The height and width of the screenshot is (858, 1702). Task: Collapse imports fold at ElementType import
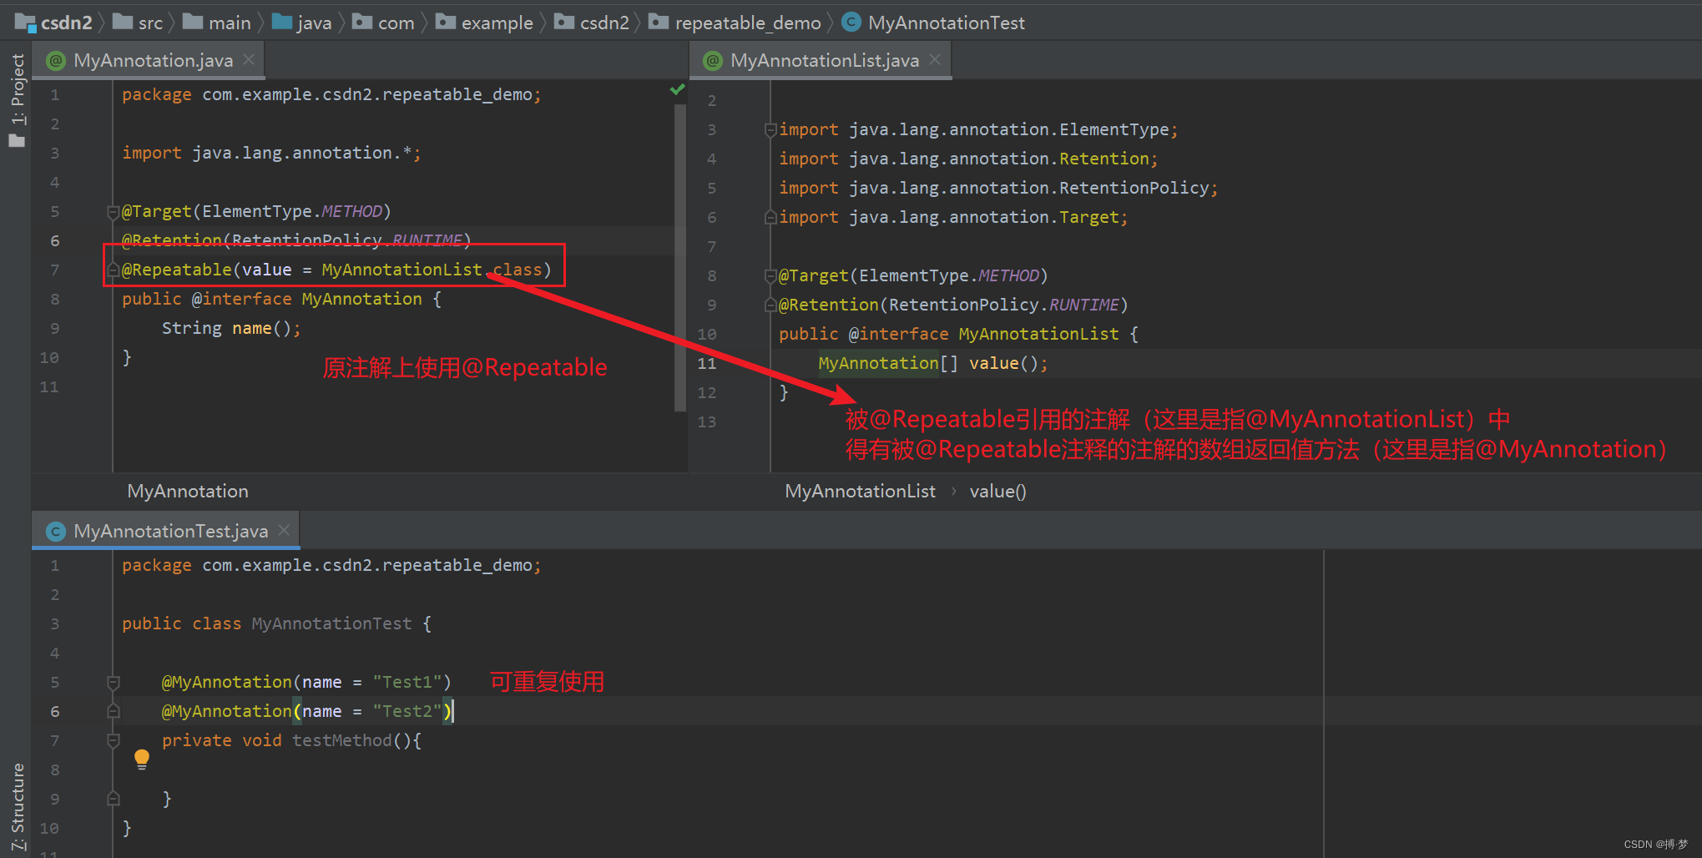(x=770, y=130)
